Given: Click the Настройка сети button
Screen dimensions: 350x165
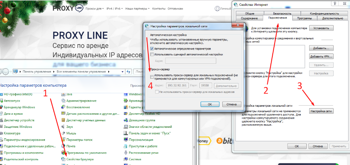Looking at the screenshot, I should coord(321,111).
